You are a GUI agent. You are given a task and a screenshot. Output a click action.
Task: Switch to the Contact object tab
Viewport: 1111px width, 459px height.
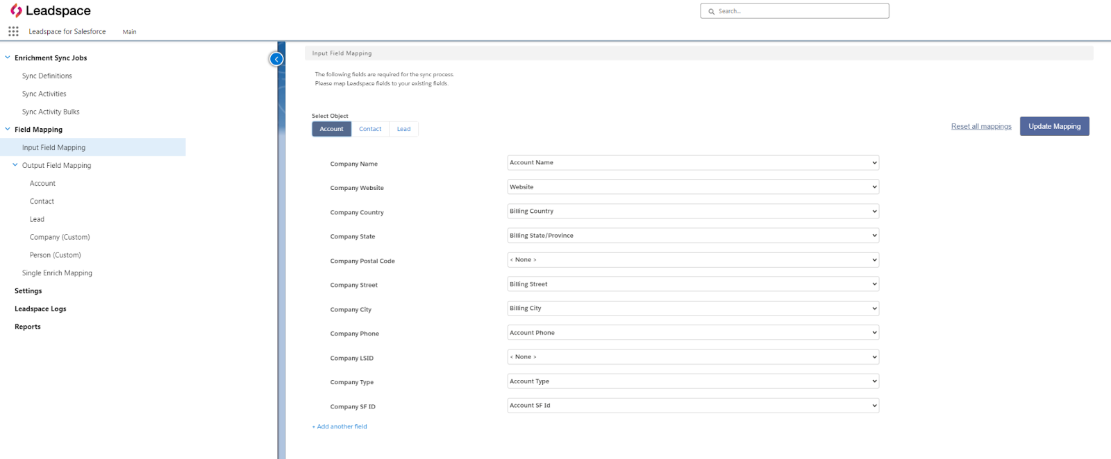pos(370,129)
